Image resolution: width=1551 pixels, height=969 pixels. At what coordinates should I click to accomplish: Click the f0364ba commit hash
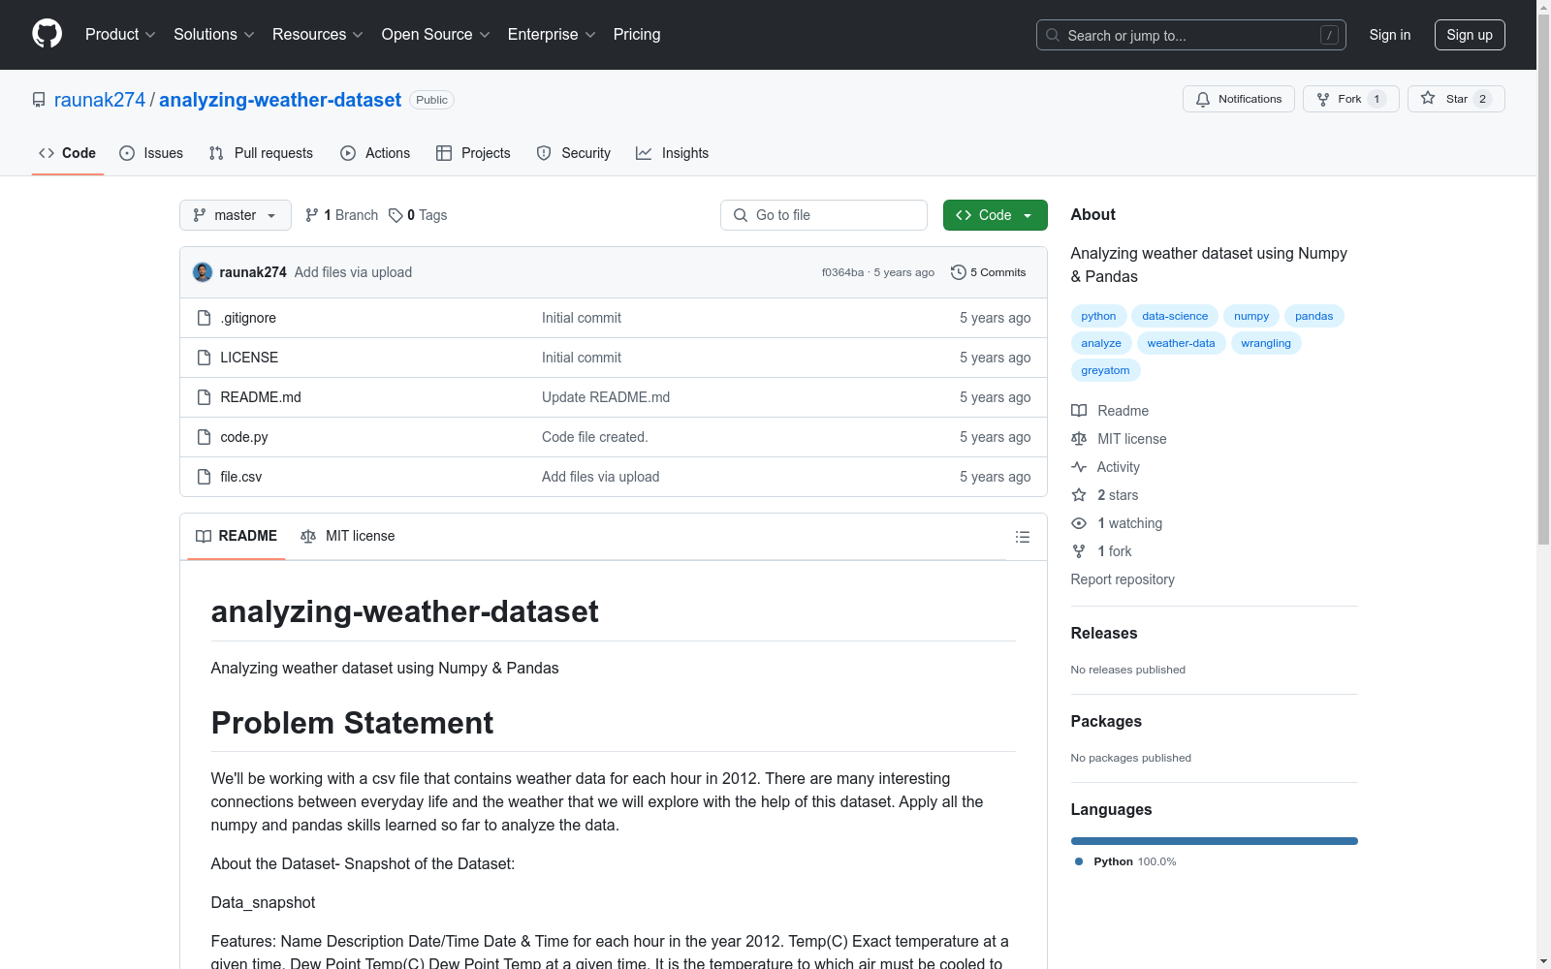click(x=842, y=272)
